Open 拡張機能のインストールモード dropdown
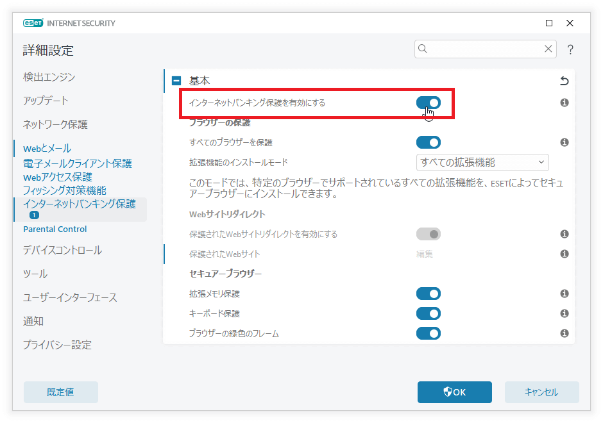 (x=482, y=162)
